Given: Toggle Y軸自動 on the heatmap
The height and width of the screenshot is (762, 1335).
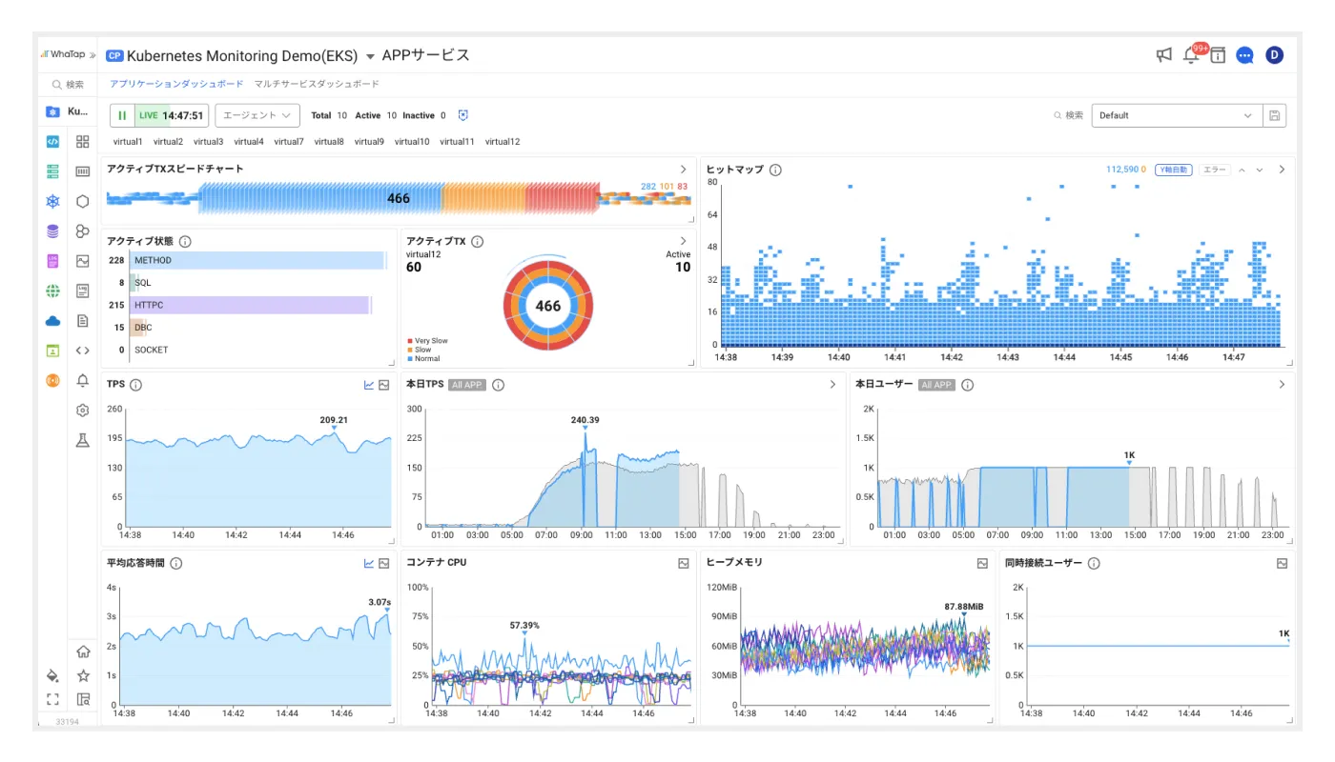Looking at the screenshot, I should click(1173, 170).
